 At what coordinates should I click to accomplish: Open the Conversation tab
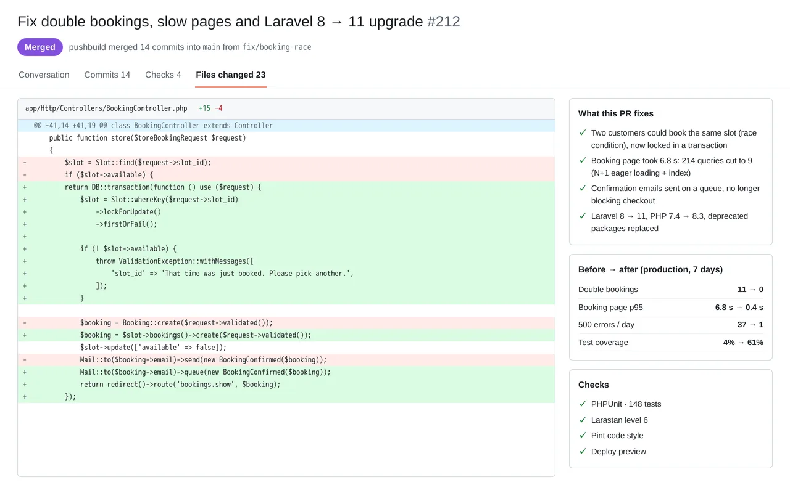tap(44, 75)
